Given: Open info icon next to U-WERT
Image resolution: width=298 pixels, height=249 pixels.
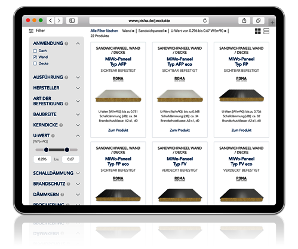Looking at the screenshot, I should pos(53,136).
